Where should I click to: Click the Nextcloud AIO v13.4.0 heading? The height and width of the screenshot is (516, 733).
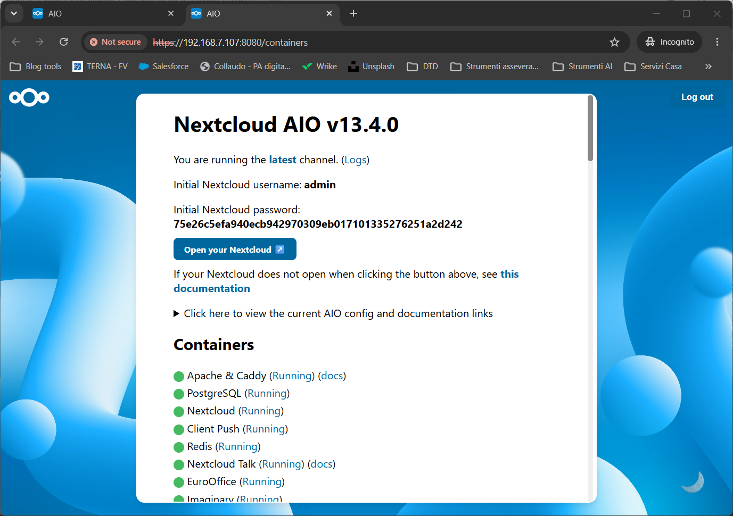[286, 124]
